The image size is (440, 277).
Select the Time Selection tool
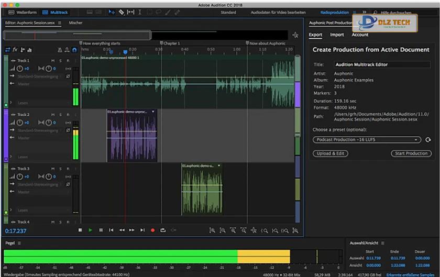(x=140, y=12)
